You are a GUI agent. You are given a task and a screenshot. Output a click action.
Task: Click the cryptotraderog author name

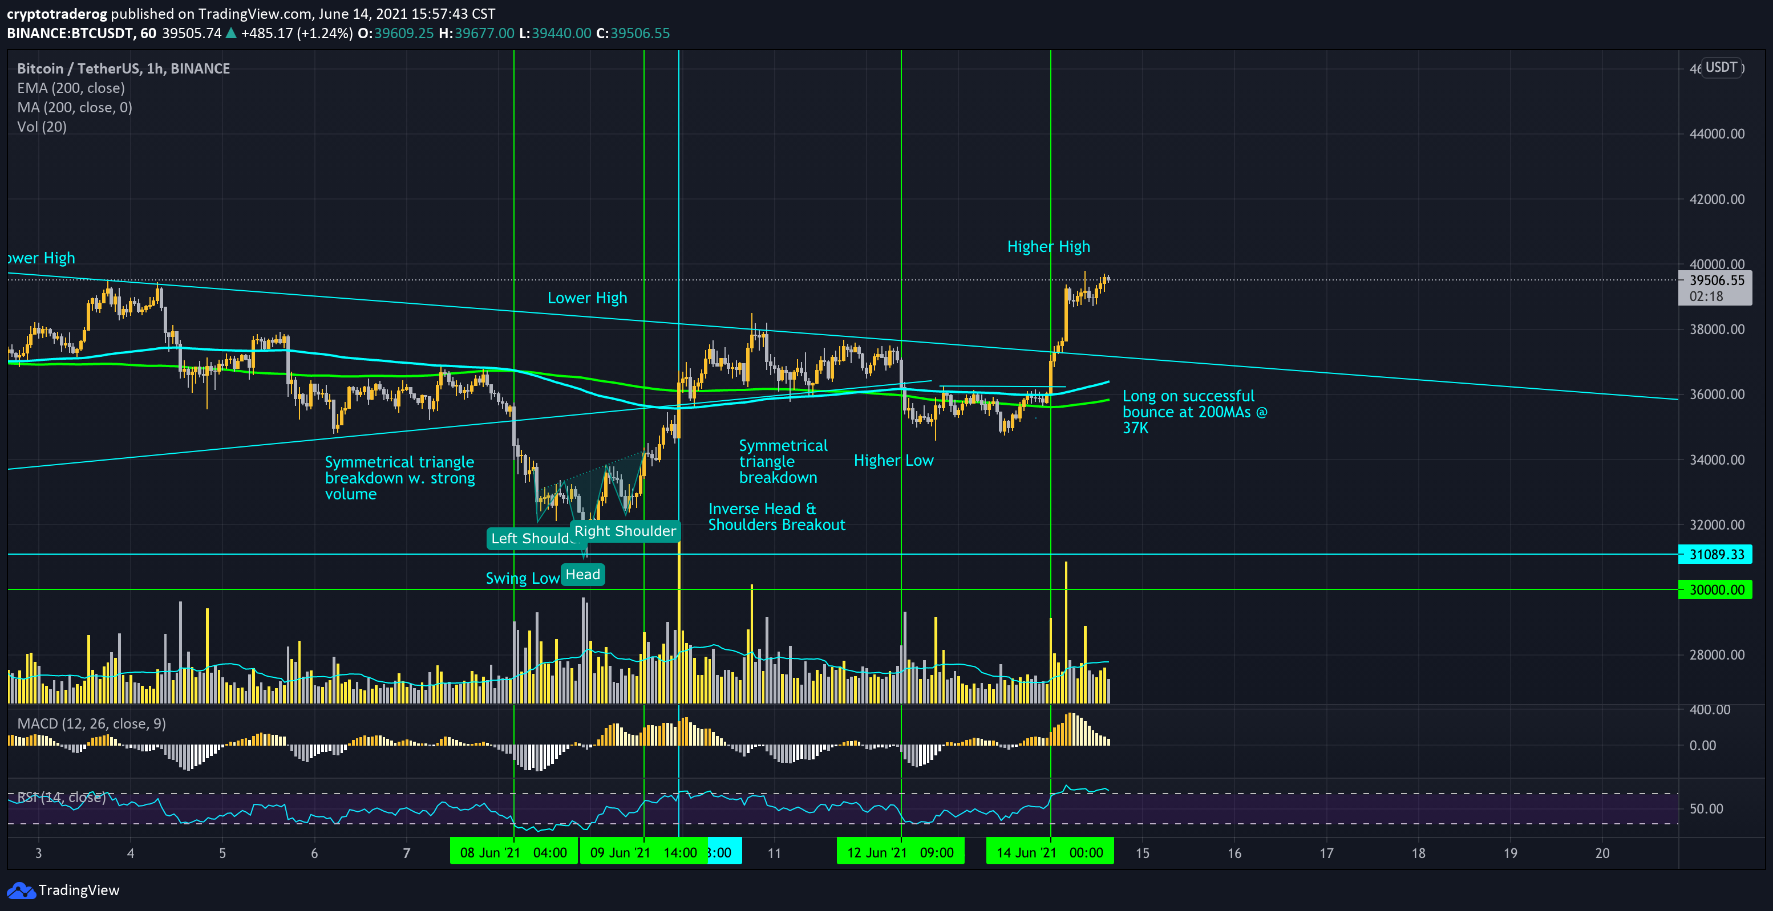click(56, 14)
